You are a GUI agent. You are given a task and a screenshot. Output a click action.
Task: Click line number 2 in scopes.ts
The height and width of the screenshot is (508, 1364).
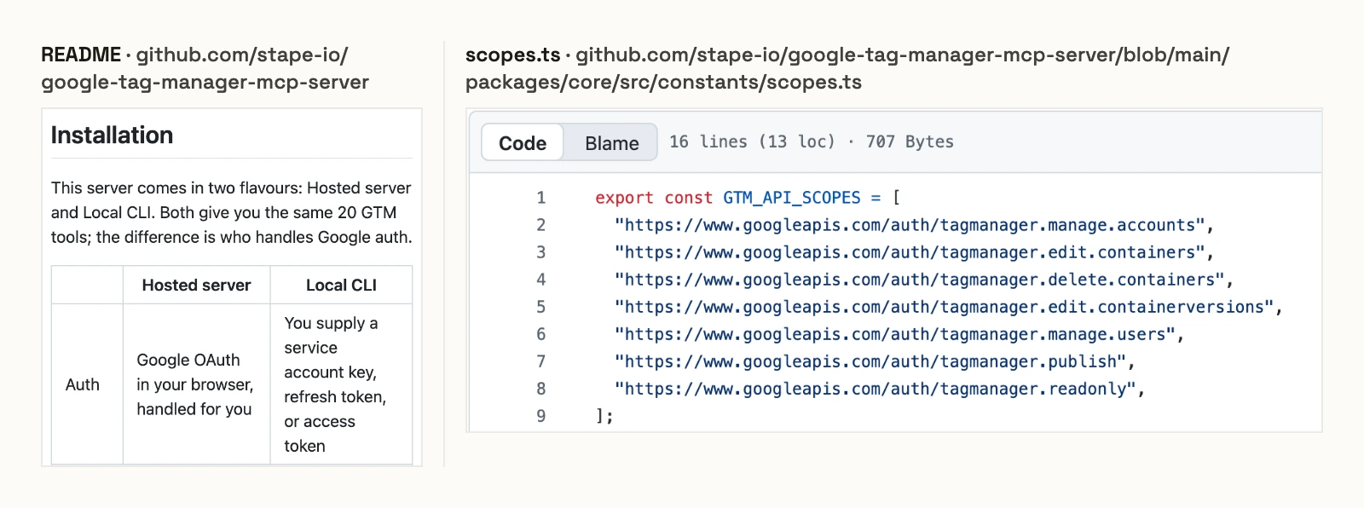pos(540,225)
